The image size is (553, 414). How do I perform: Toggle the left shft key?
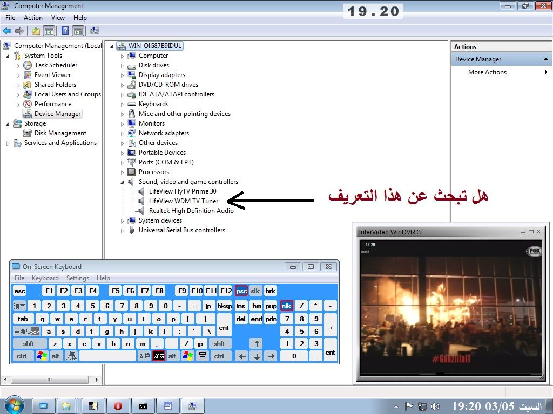coord(29,343)
